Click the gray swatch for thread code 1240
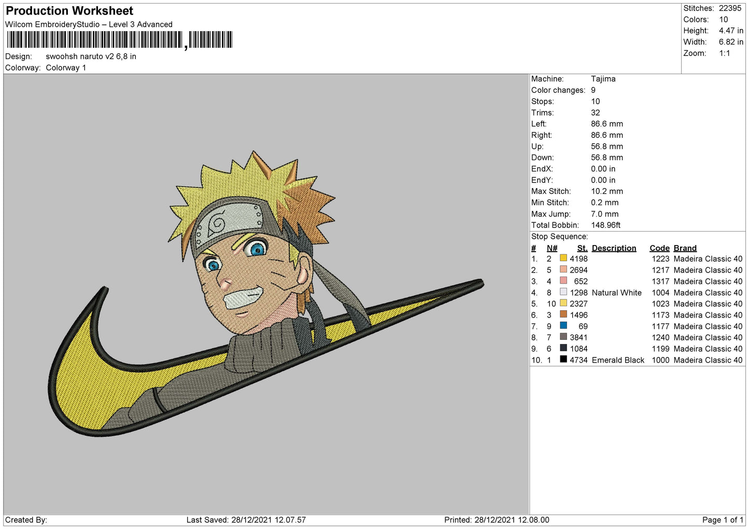 tap(563, 337)
